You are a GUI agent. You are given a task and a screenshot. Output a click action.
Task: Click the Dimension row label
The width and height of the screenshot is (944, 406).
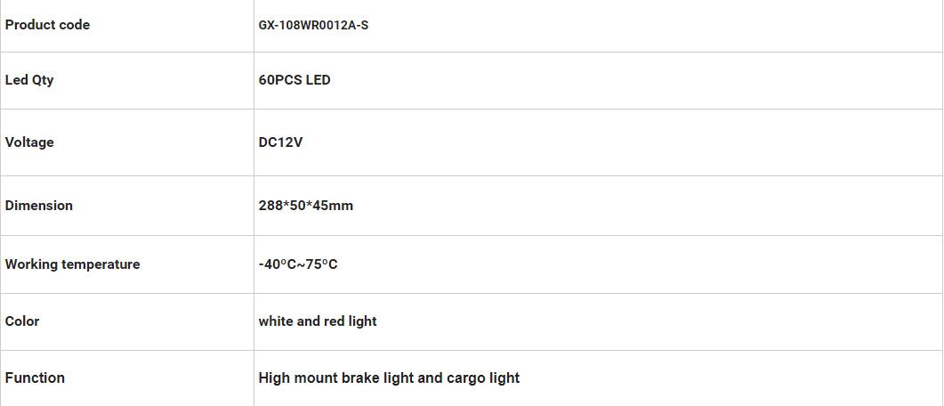(39, 206)
